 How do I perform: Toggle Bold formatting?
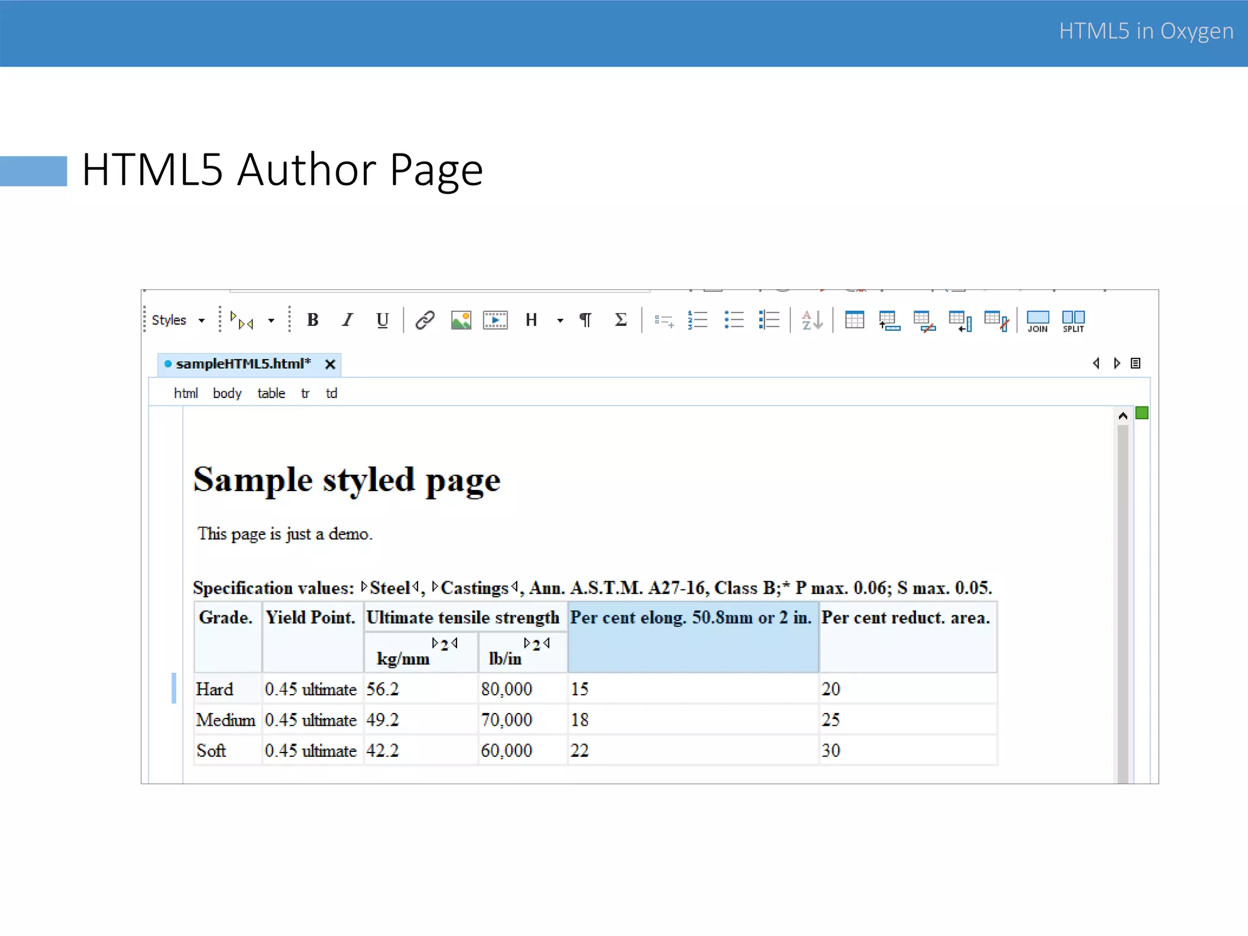(313, 320)
